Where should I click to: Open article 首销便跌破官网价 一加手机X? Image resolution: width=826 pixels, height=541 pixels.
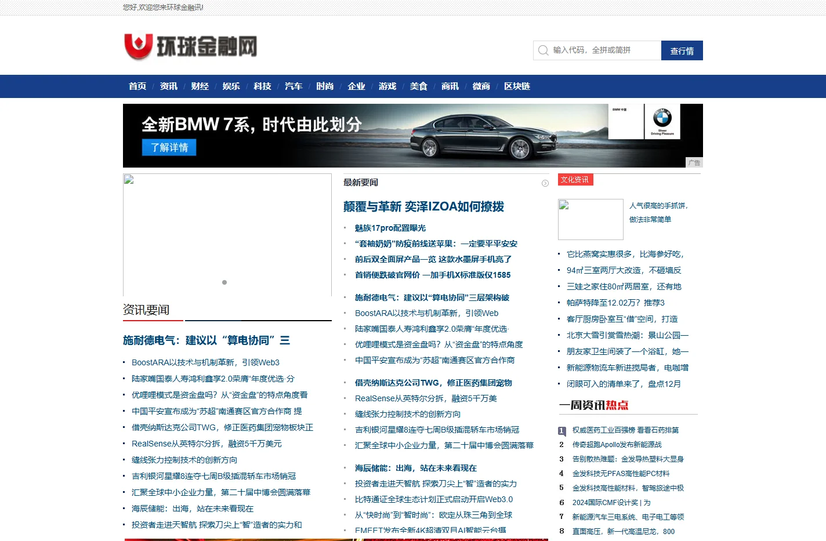433,275
